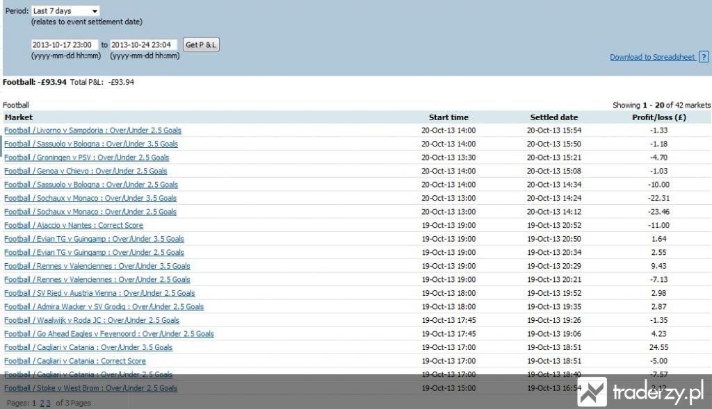
Task: Open Evian TG v Guingamp Over/Under 2.5 Goals
Action: [94, 253]
